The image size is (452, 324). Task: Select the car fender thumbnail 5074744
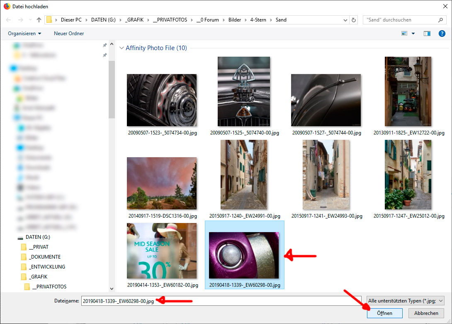(x=326, y=100)
